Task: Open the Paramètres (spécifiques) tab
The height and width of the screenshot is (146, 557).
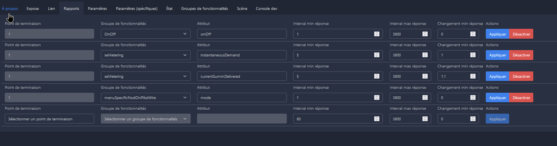Action: tap(136, 8)
